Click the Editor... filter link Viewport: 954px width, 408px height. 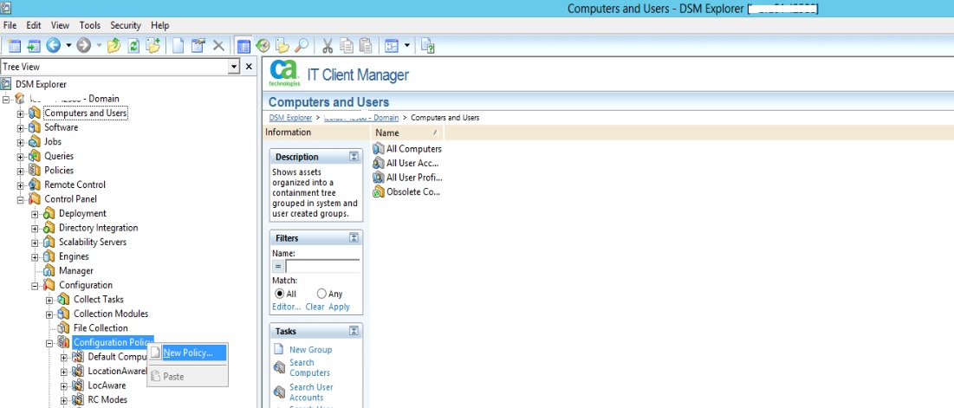pos(287,307)
